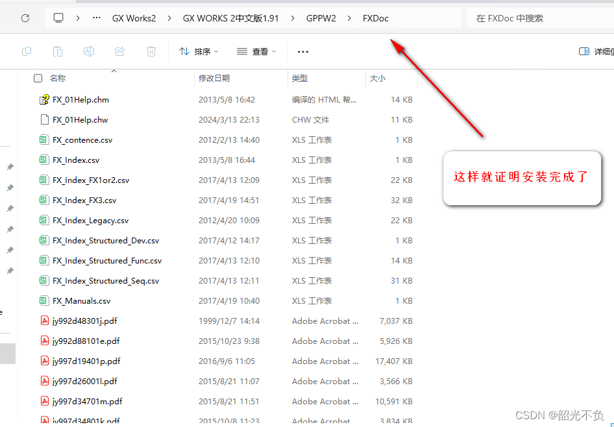This screenshot has height=427, width=614.
Task: Click the FX_Index_FX1or2.csv file icon
Action: [x=44, y=180]
